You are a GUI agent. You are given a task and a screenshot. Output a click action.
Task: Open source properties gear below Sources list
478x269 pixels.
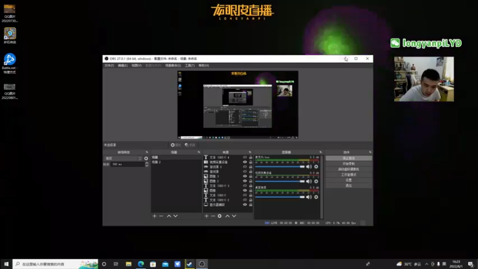point(219,216)
